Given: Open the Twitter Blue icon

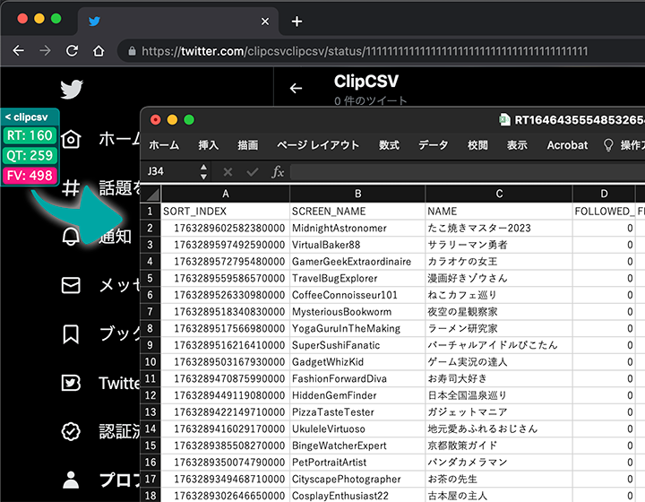Looking at the screenshot, I should 72,383.
